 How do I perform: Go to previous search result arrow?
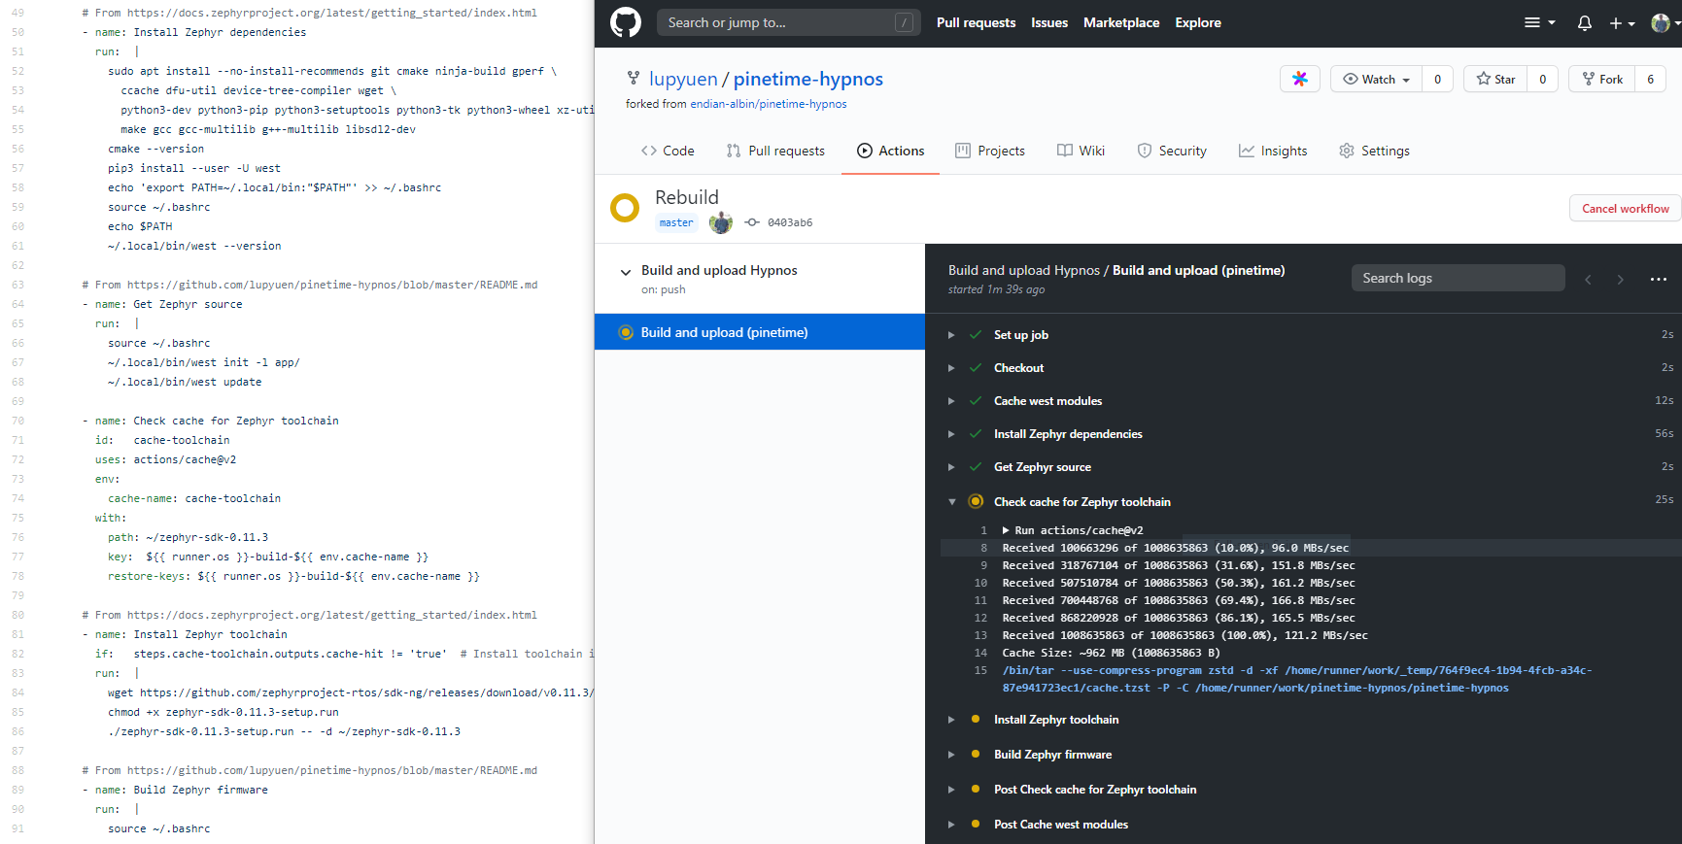point(1588,279)
